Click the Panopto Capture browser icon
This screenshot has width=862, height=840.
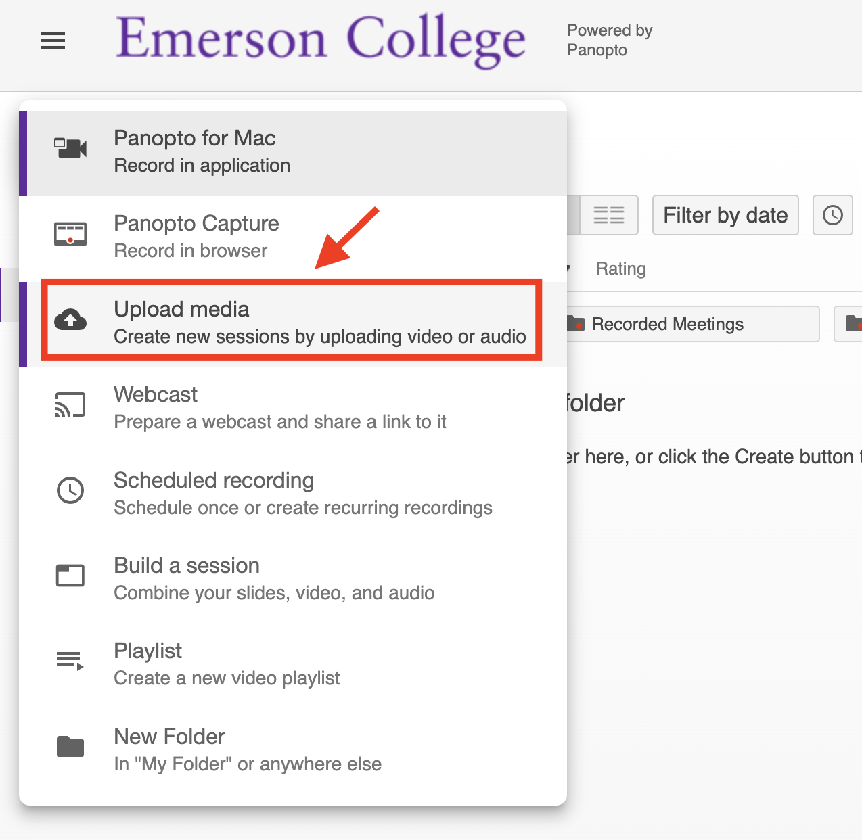point(70,234)
